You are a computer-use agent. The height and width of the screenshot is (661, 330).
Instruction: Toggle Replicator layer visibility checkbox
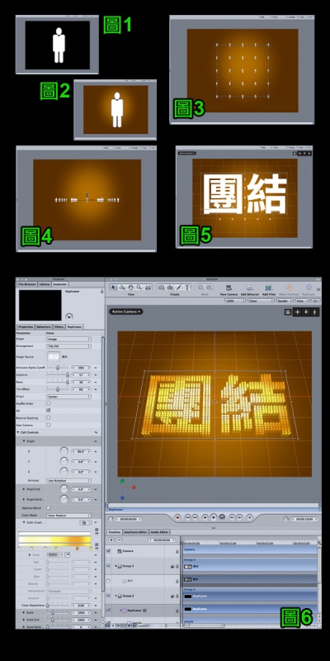[108, 611]
